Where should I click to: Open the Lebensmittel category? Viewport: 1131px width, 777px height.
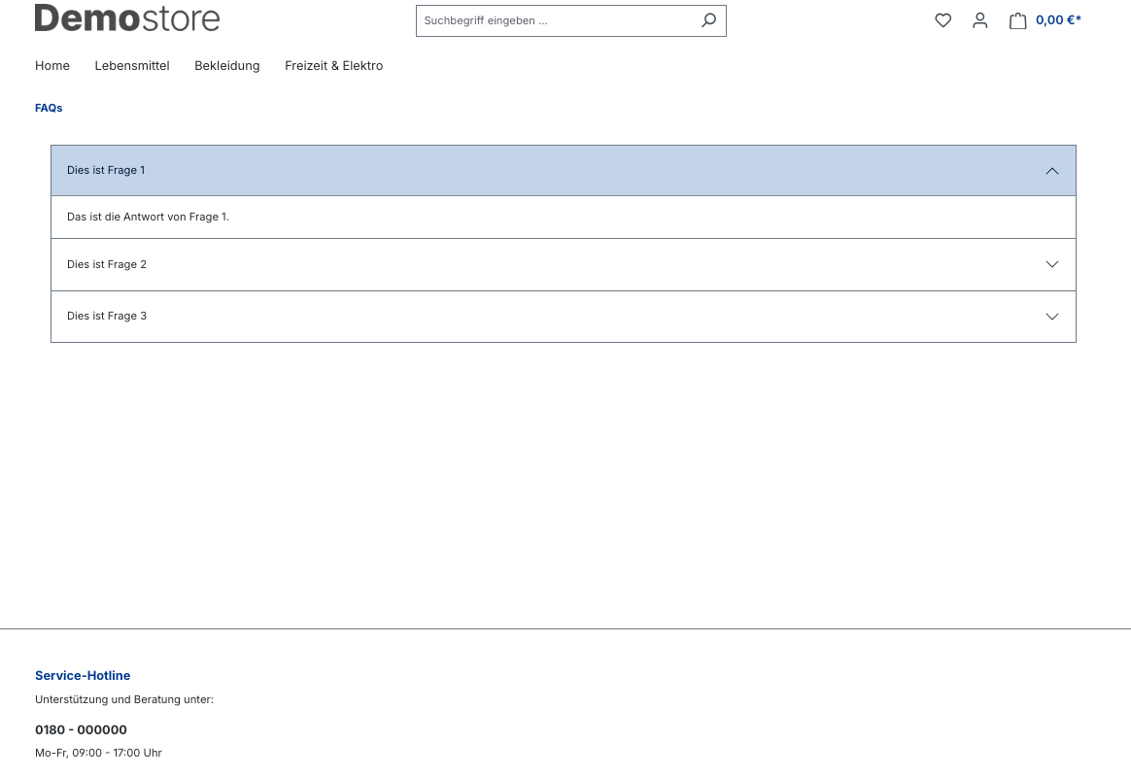(x=132, y=66)
